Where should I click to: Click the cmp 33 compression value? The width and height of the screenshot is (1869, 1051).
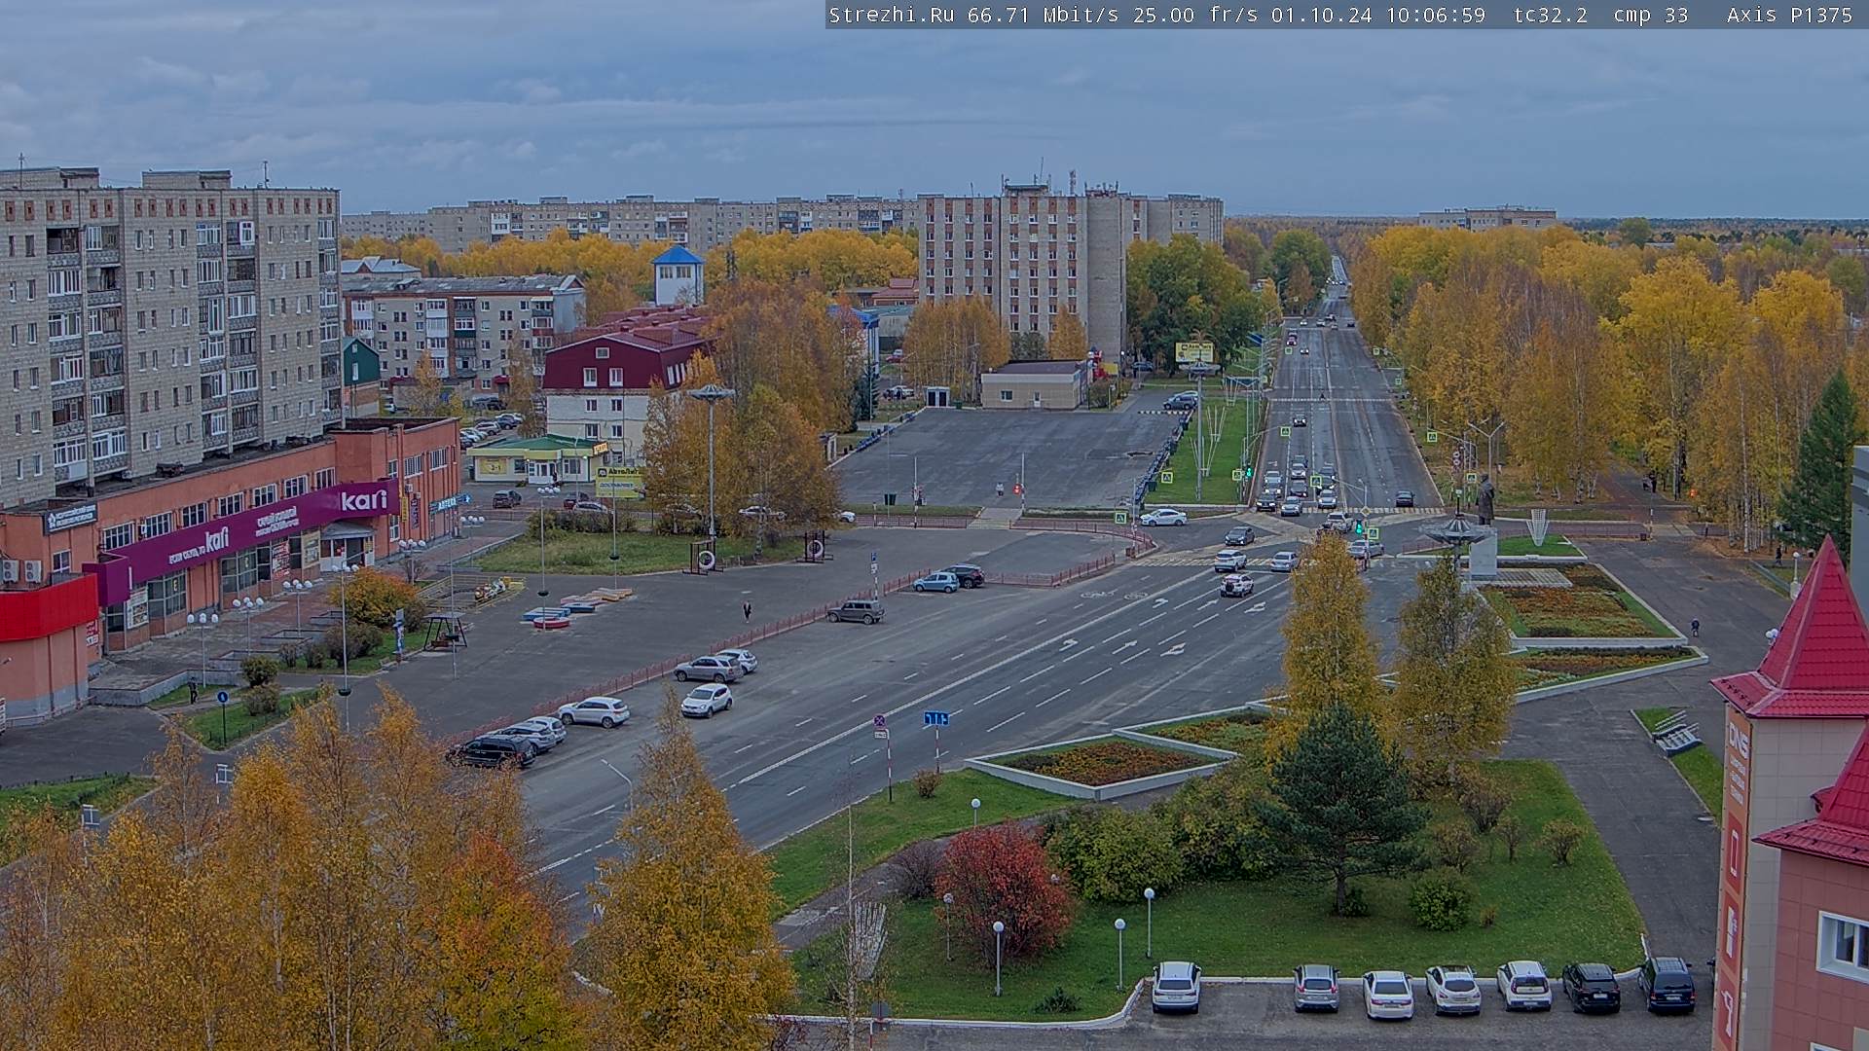coord(1650,15)
